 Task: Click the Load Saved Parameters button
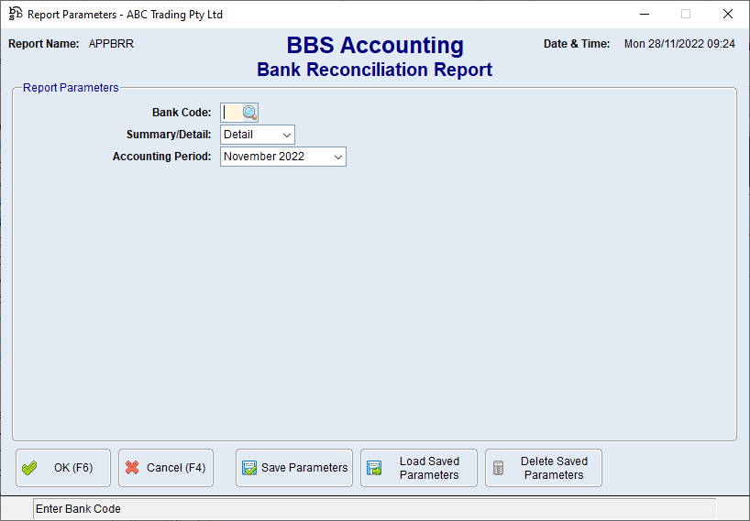(419, 468)
